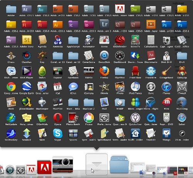Screen dimensions: 193x178
Task: Open Photo Booth
Action: pyautogui.click(x=73, y=118)
